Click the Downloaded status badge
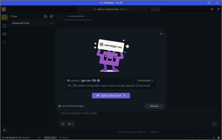This screenshot has height=140, width=222. [x=145, y=80]
